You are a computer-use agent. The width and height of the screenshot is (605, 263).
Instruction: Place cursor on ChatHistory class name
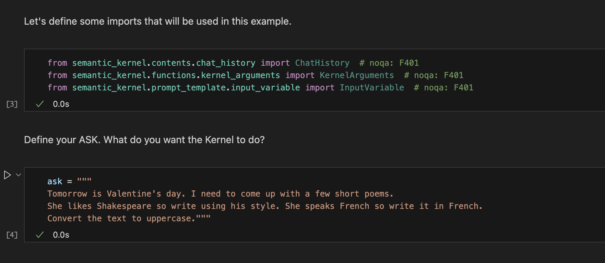coord(322,63)
